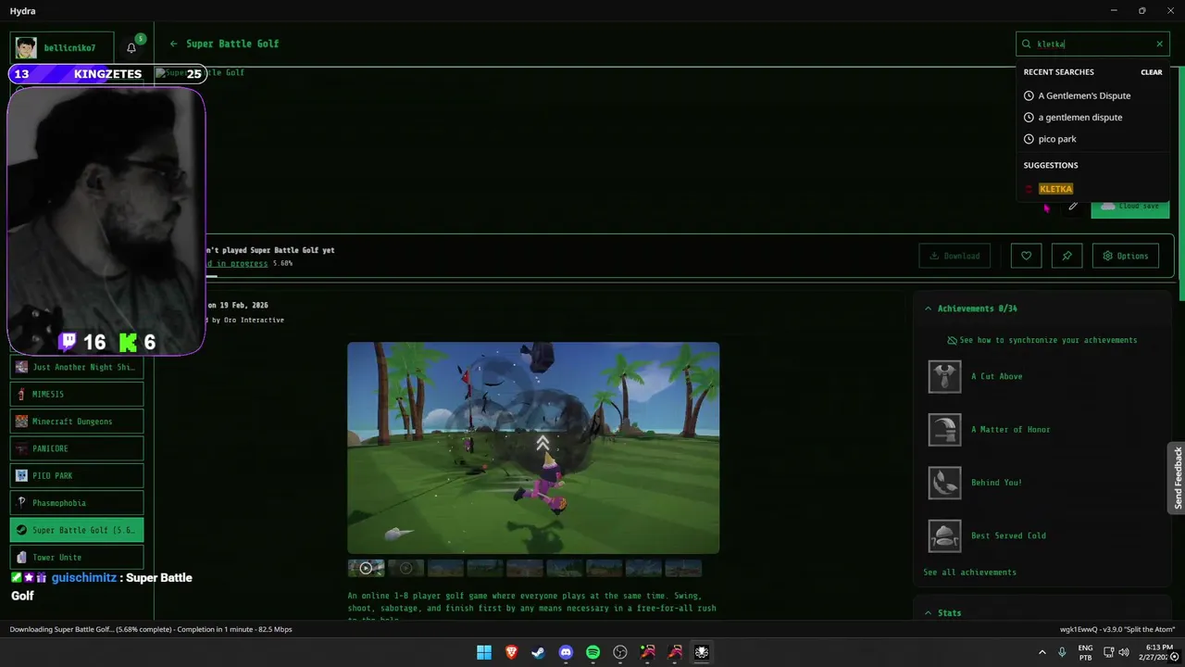This screenshot has width=1185, height=667.
Task: Click the Behind You! achievement icon
Action: [x=944, y=483]
